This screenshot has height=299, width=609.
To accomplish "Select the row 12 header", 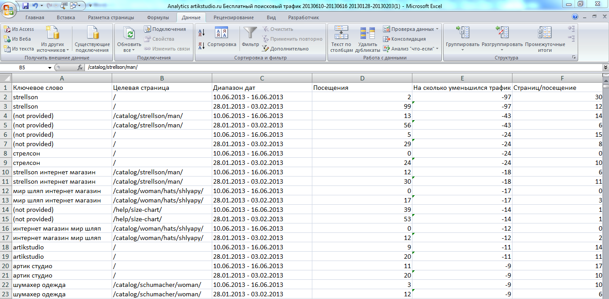I will [x=6, y=191].
